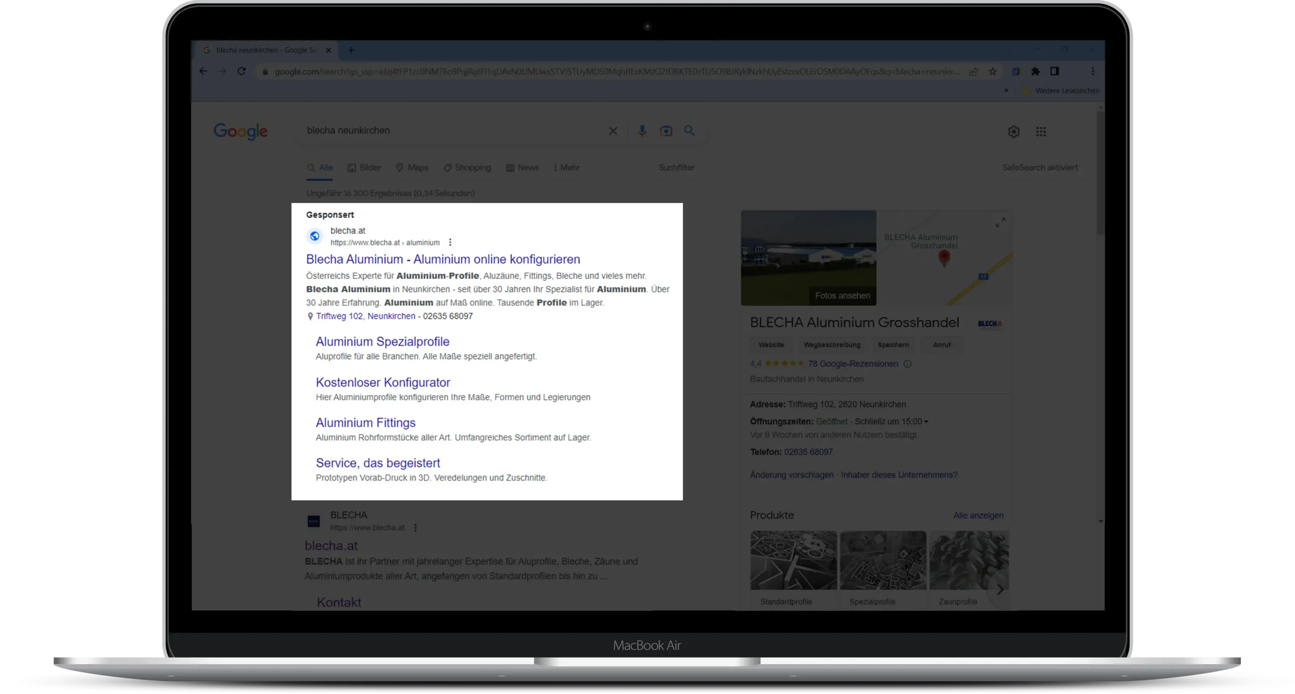Click the camera image search icon

(x=666, y=131)
